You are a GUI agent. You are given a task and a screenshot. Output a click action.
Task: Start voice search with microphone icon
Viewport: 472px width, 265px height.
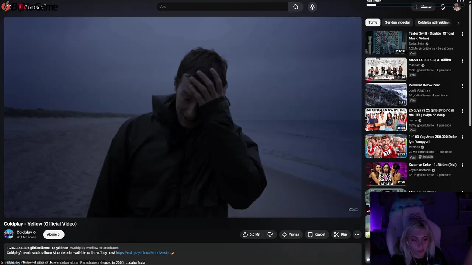[312, 7]
